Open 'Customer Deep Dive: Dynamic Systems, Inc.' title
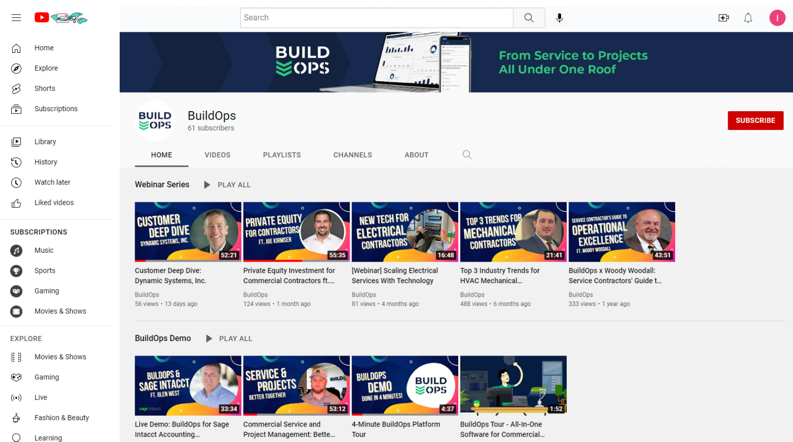The height and width of the screenshot is (442, 793). [x=171, y=276]
